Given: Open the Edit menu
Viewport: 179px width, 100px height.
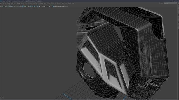Looking at the screenshot, I should 5,3.
